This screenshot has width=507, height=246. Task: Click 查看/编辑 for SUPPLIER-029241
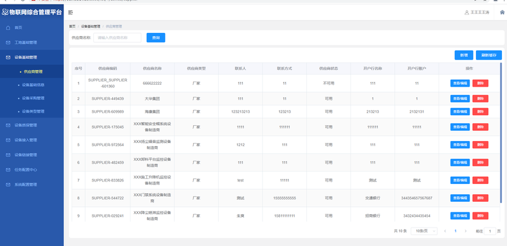point(460,216)
